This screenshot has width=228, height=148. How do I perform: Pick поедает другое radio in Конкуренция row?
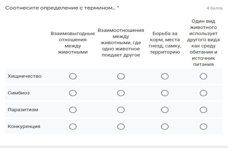click(x=121, y=127)
